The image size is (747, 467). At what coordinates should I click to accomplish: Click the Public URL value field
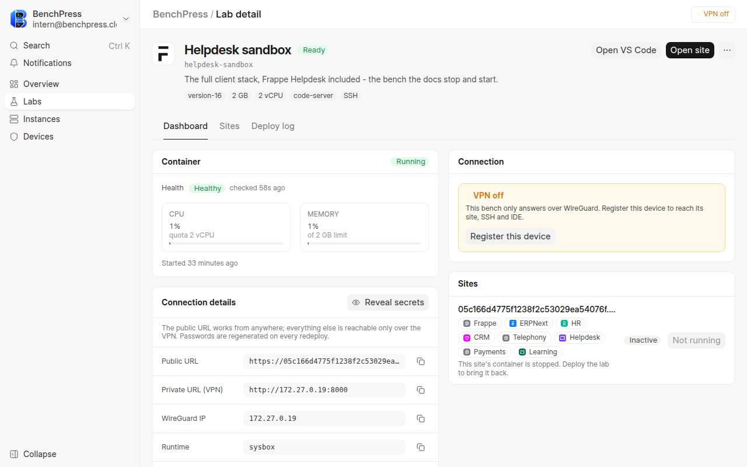click(324, 361)
